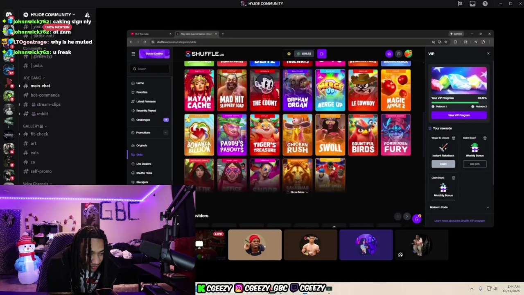Image resolution: width=524 pixels, height=295 pixels.
Task: Open the Merge Up slot game
Action: pos(330,90)
